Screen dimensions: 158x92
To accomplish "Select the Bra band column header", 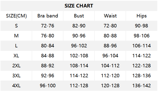I will coord(48,16).
